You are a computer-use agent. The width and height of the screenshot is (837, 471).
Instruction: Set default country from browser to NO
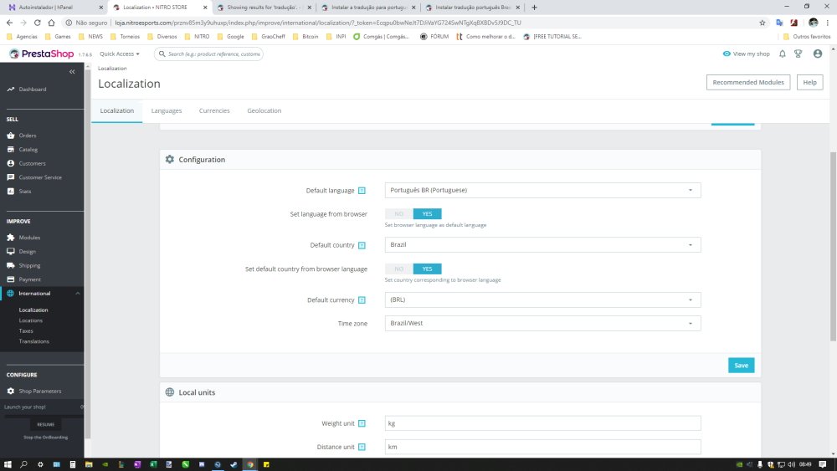tap(398, 269)
